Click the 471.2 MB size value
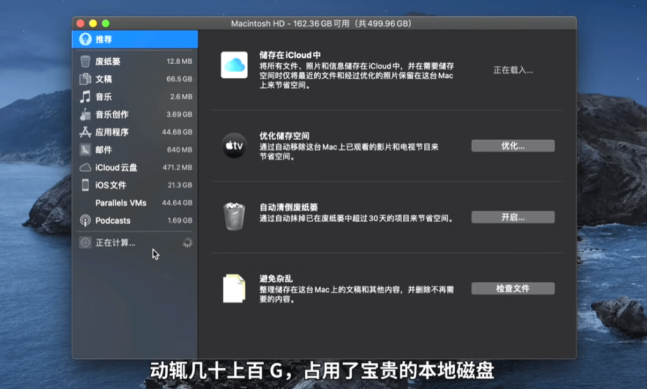 (x=178, y=167)
